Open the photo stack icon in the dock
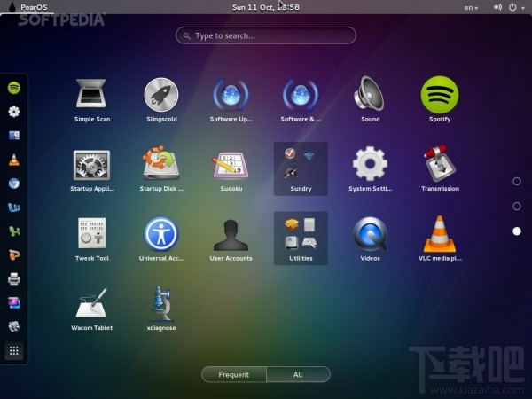 (14, 326)
